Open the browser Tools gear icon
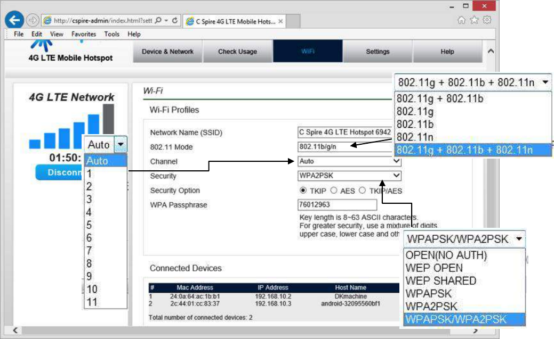 tap(487, 20)
